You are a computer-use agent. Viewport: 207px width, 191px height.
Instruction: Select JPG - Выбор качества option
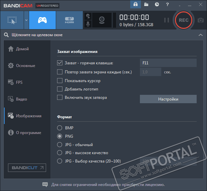click(59, 161)
